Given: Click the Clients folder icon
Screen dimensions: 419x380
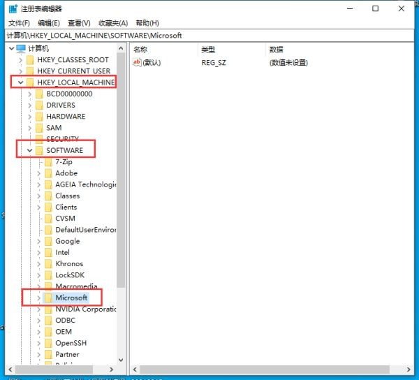Looking at the screenshot, I should pyautogui.click(x=49, y=207).
